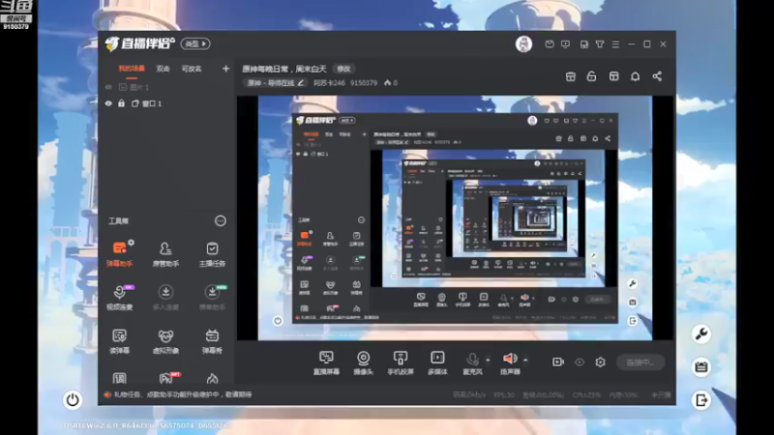774x435 pixels.
Task: Open the settings gear beside record button
Action: tap(600, 362)
